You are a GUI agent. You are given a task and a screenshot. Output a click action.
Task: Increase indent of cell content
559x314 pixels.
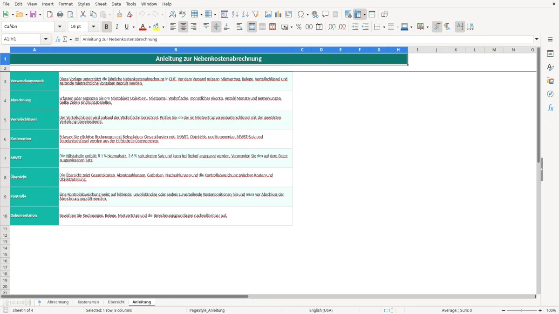tap(355, 27)
